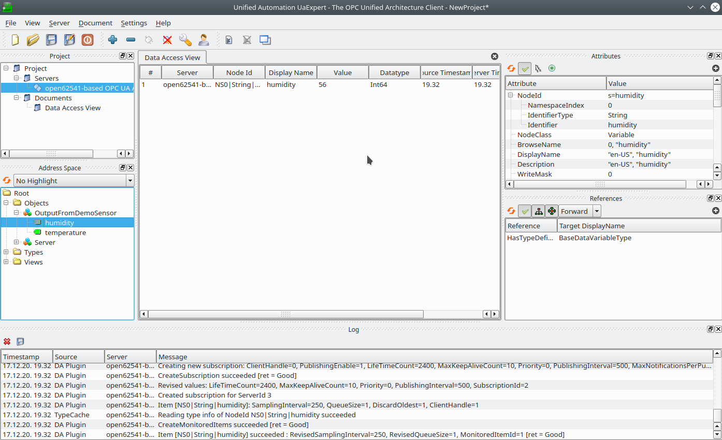Image resolution: width=722 pixels, height=440 pixels.
Task: Open the No Highlight combo box
Action: point(73,180)
